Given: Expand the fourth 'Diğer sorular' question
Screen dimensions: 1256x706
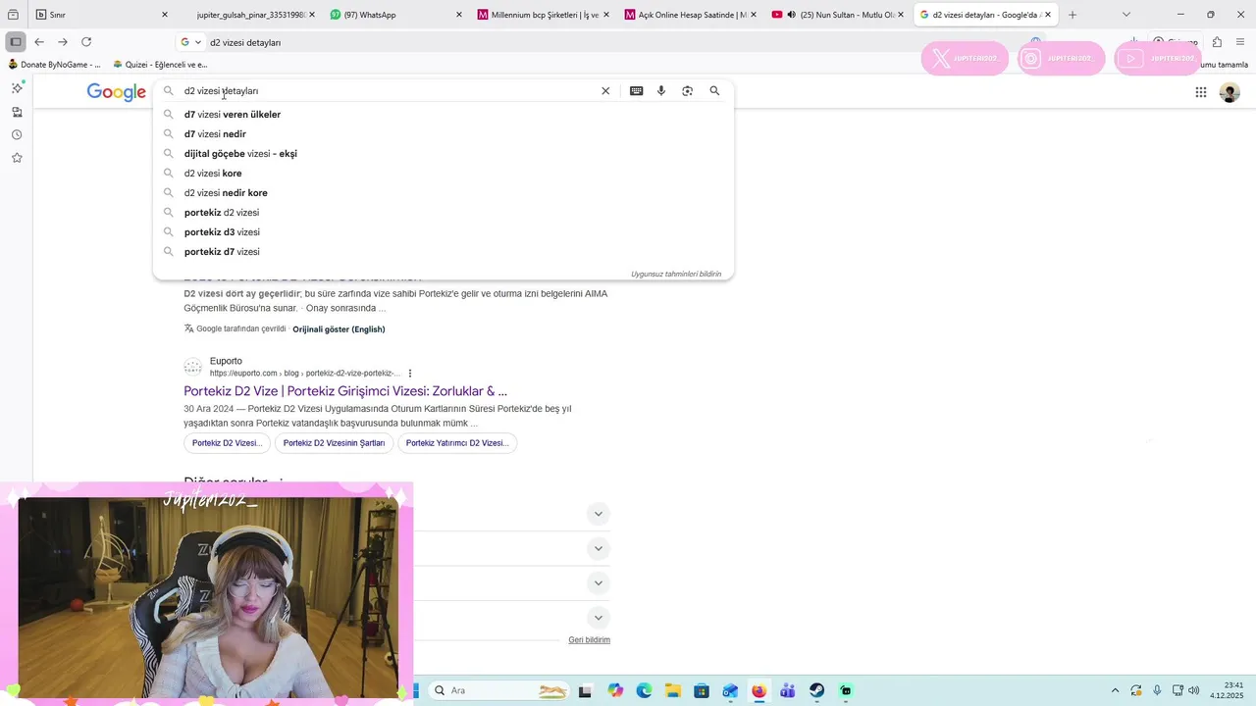Looking at the screenshot, I should 598,618.
